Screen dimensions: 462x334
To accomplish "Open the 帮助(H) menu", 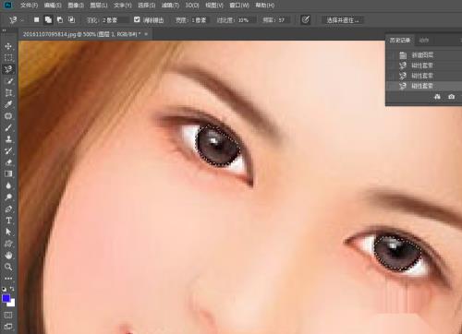I will 264,6.
